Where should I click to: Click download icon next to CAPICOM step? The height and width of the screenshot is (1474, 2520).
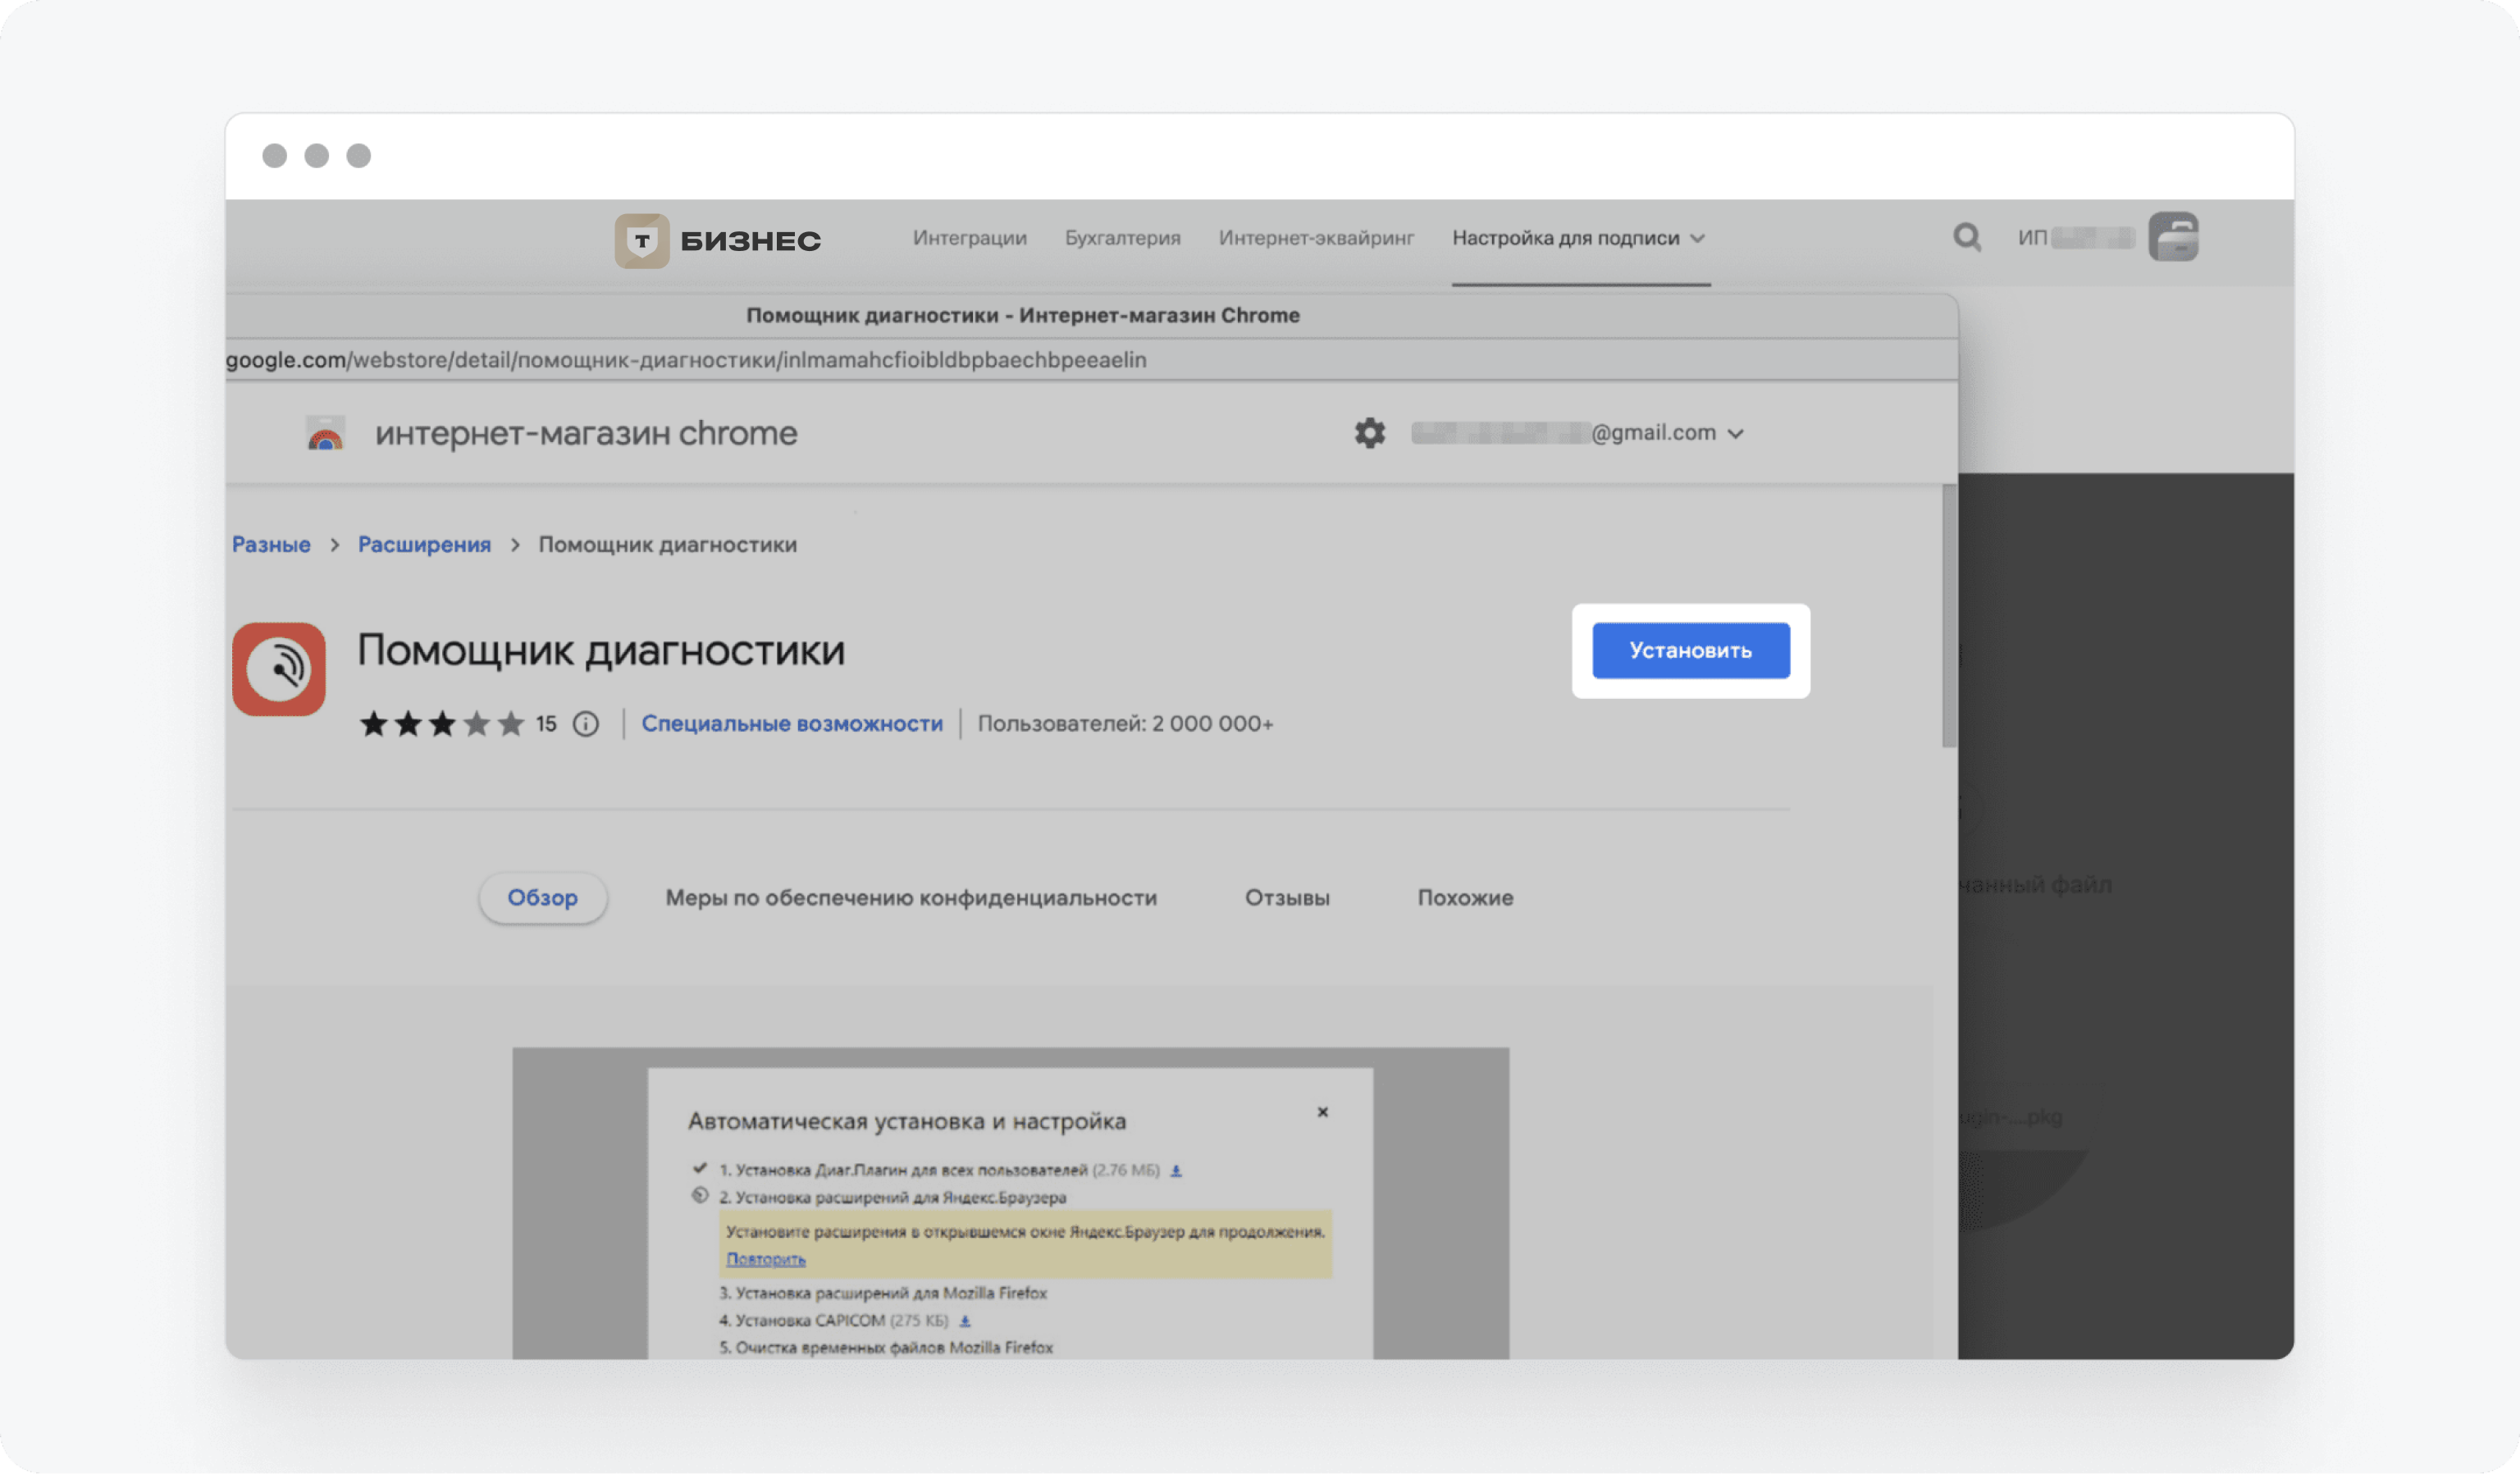pos(964,1321)
